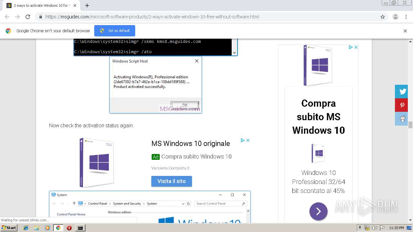Show hidden system tray icons
Viewport: 413px width, 232px height.
tap(360, 228)
